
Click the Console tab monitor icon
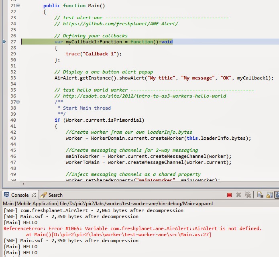(6, 195)
